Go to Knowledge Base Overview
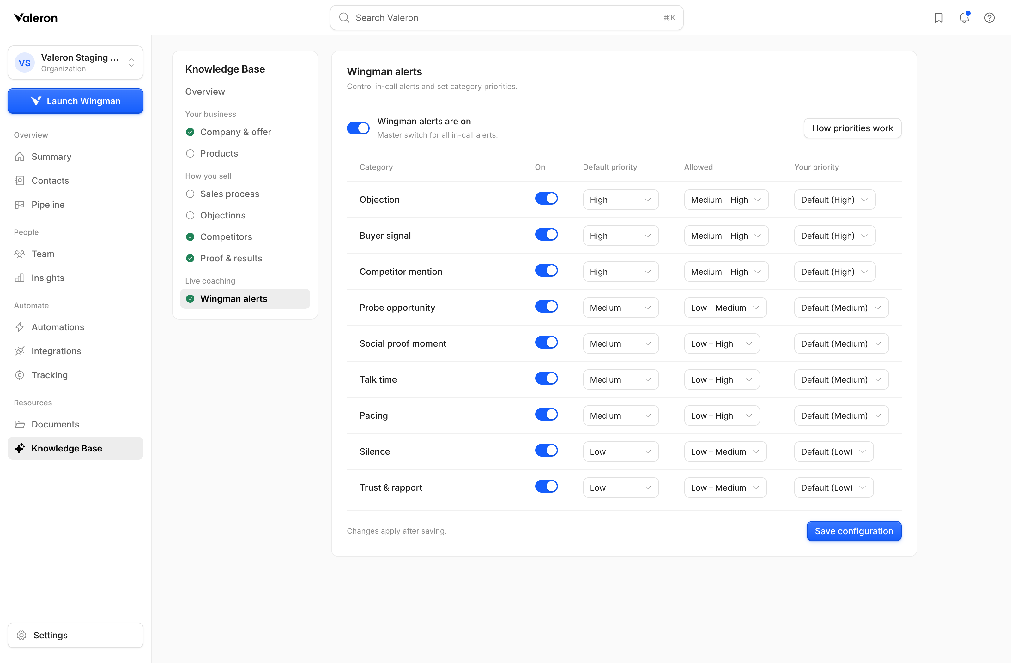Viewport: 1011px width, 663px height. pos(205,92)
